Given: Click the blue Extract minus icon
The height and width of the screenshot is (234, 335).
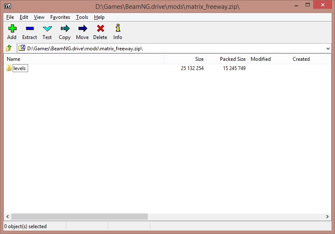Looking at the screenshot, I should pos(30,28).
